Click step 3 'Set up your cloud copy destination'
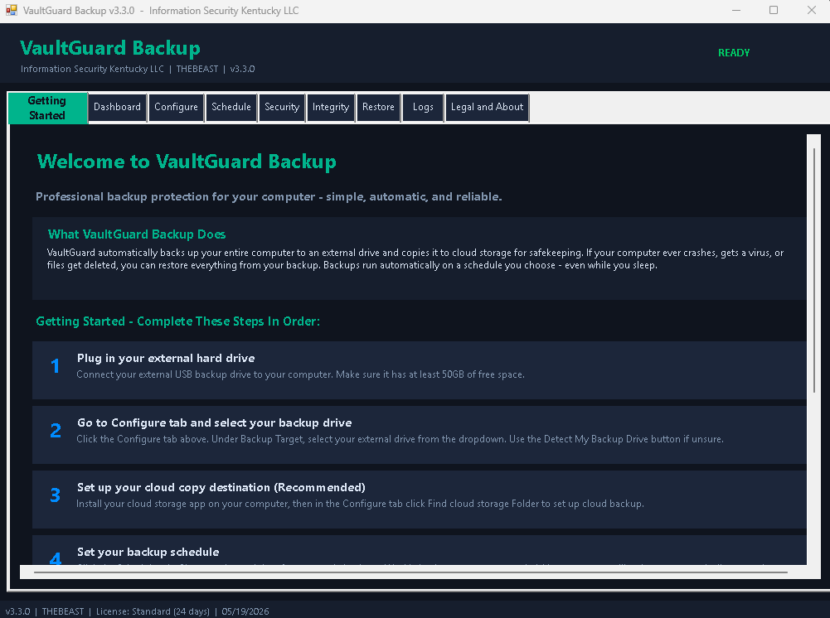Image resolution: width=830 pixels, height=618 pixels. pyautogui.click(x=221, y=487)
